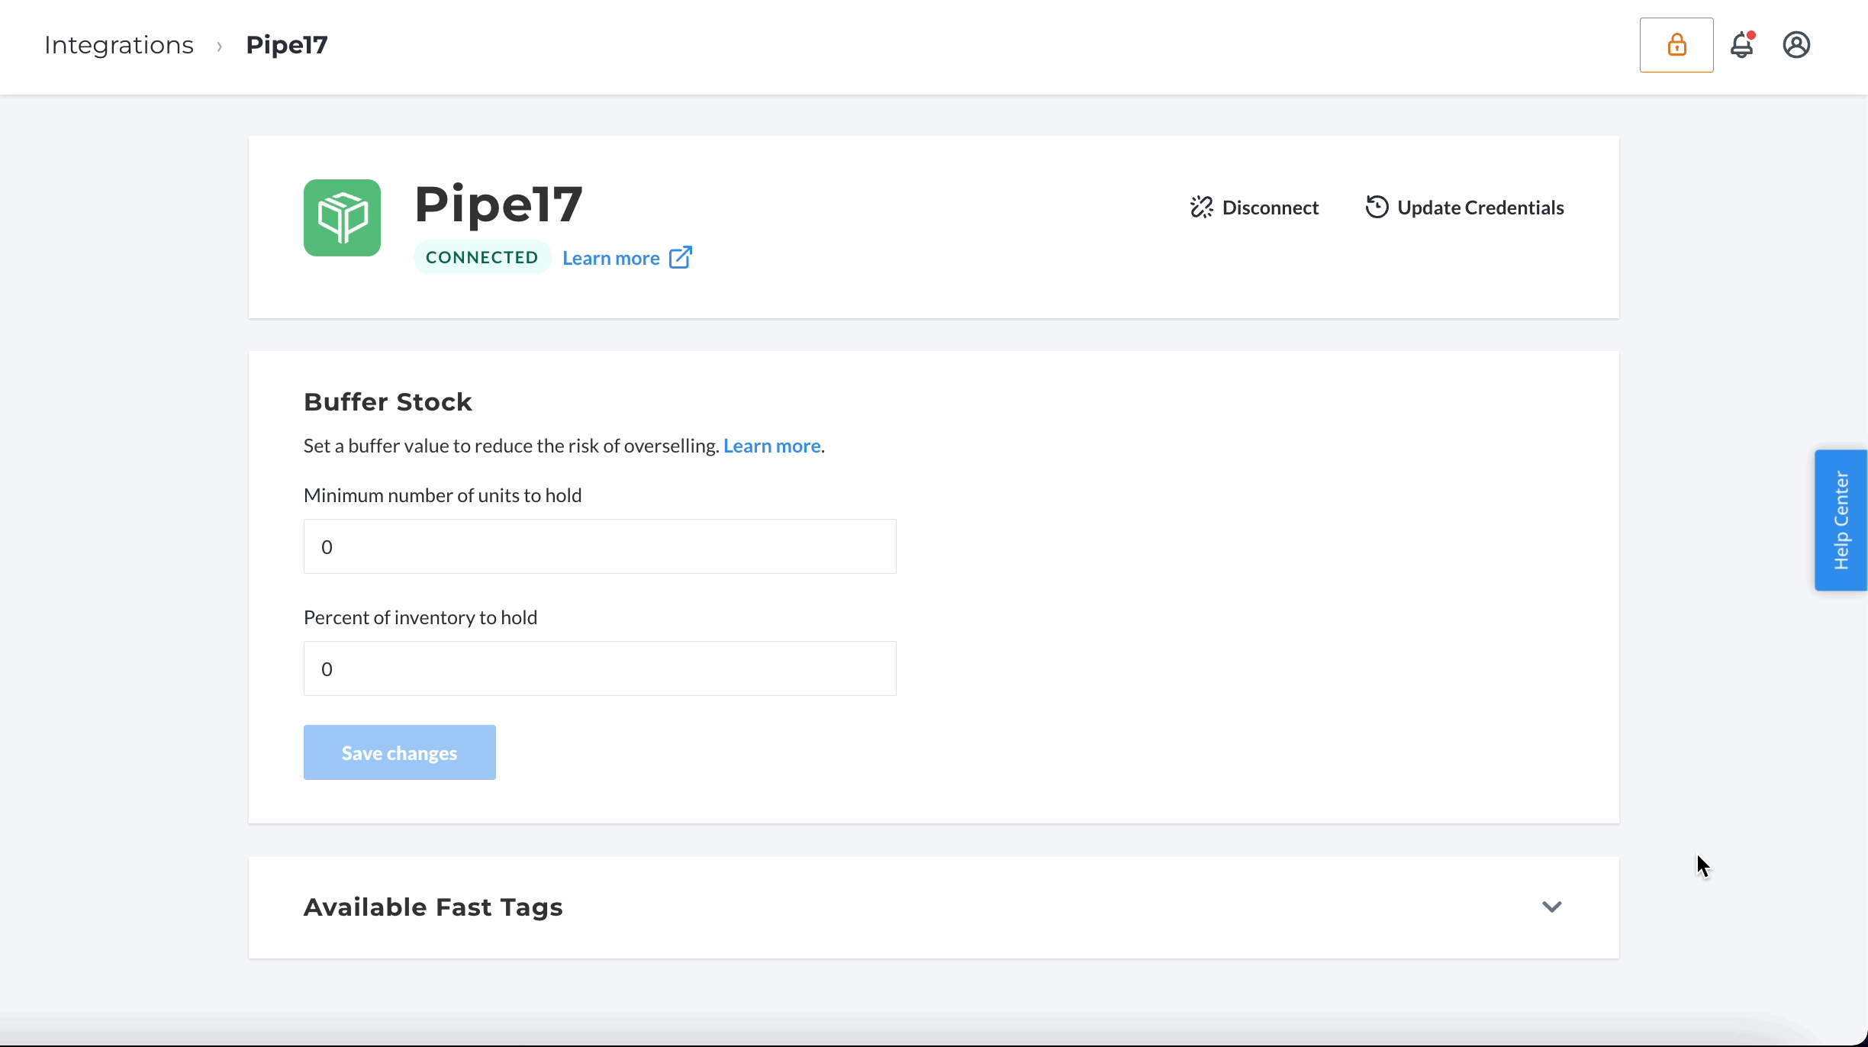Click the orange lock icon button
The image size is (1868, 1047).
click(1676, 45)
